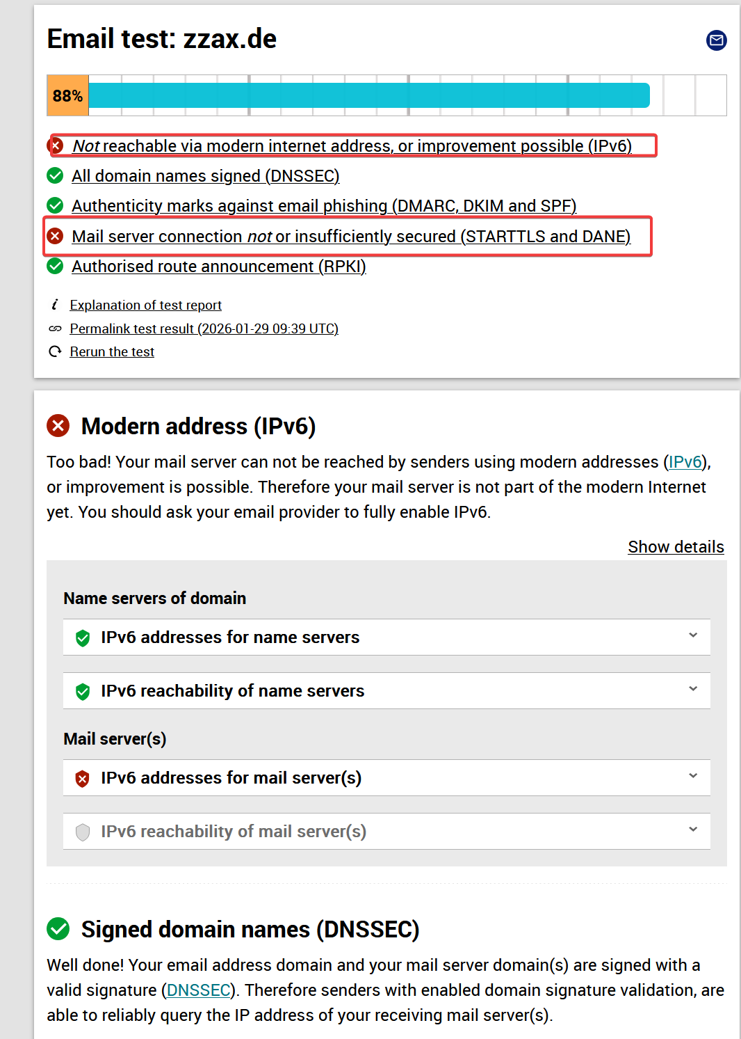
Task: Jump to Authorised route announcement (RPKI)
Action: 218,267
